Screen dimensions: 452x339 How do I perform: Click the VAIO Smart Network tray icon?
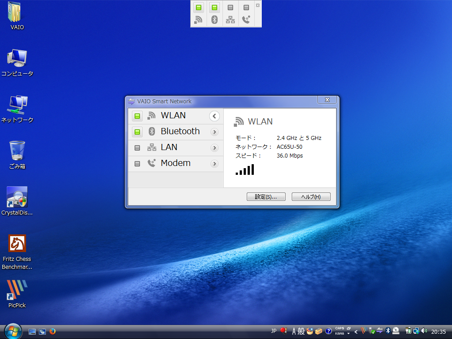[x=380, y=331]
